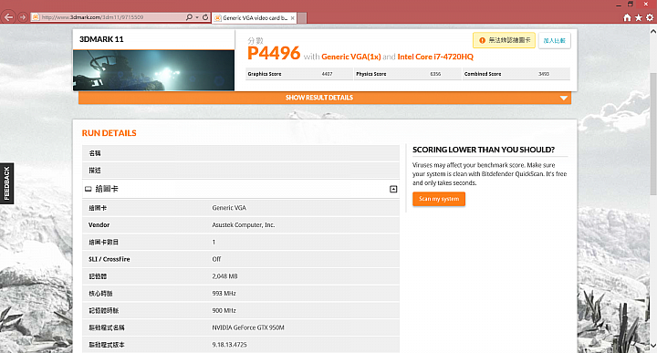Close the Generic VGA video card tab
Image resolution: width=657 pixels, height=353 pixels.
click(293, 17)
